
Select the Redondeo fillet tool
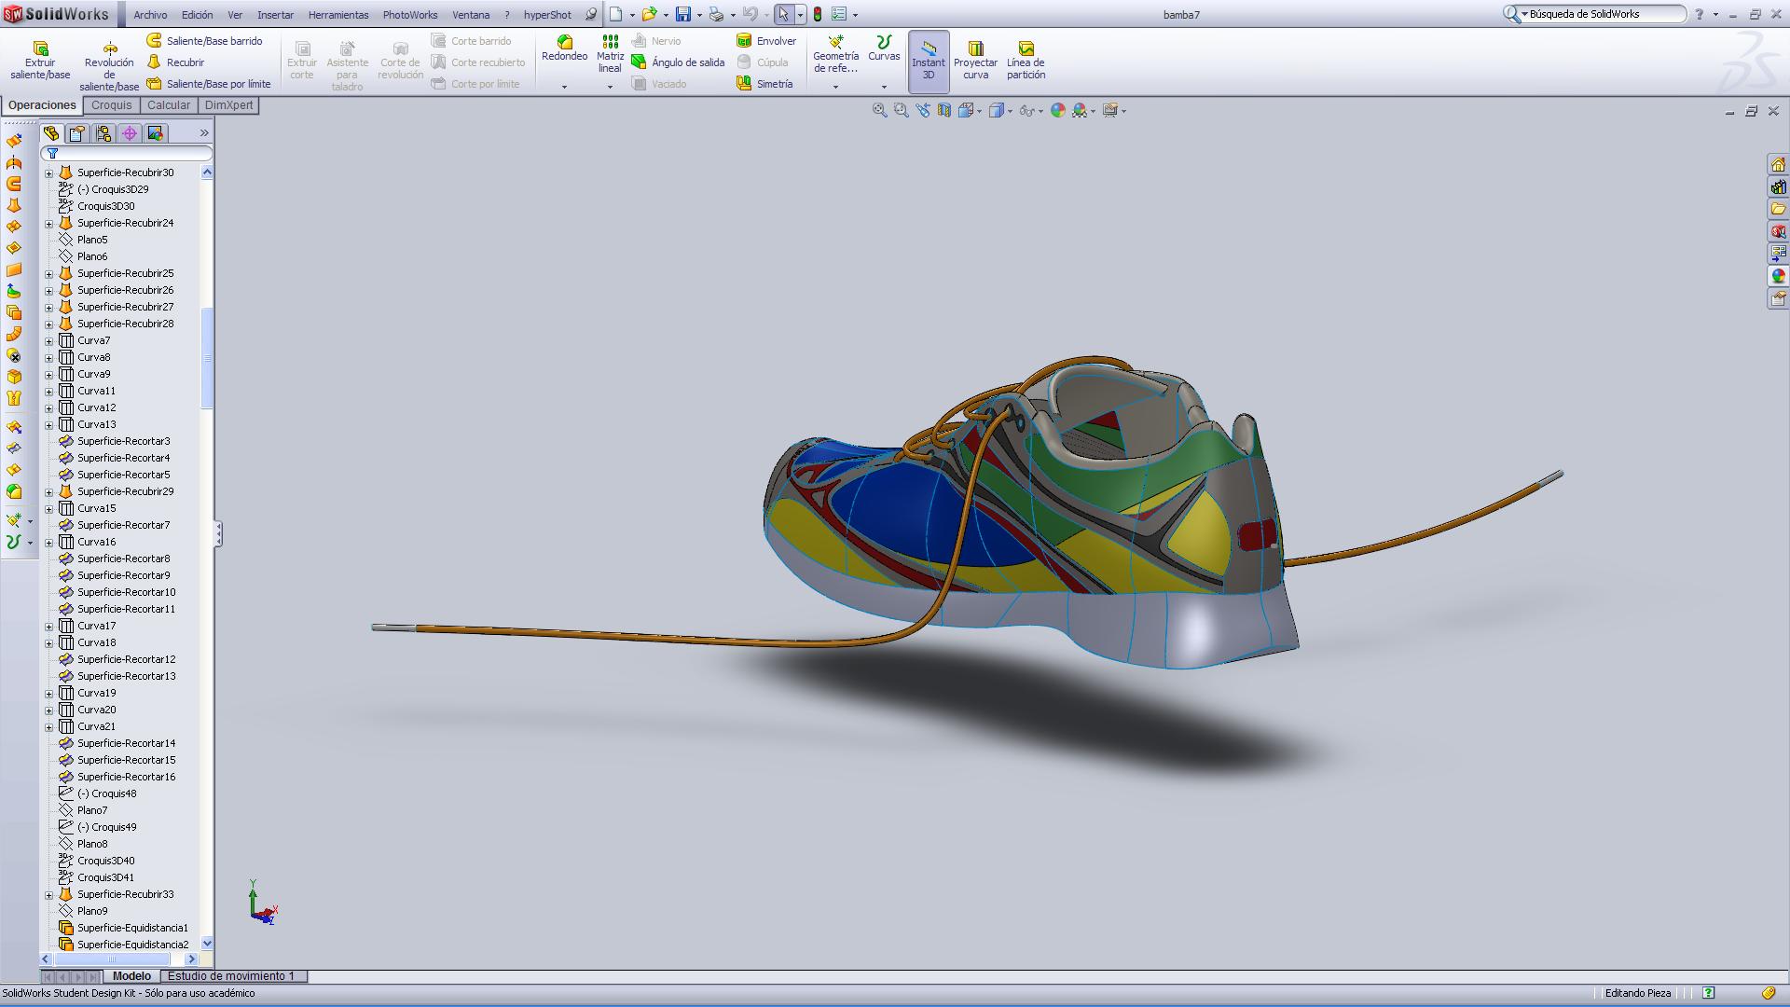[564, 43]
